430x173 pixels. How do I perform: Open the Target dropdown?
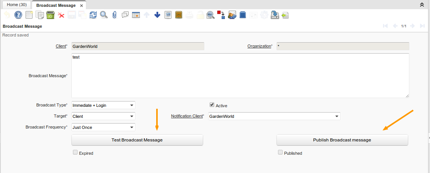coord(131,116)
